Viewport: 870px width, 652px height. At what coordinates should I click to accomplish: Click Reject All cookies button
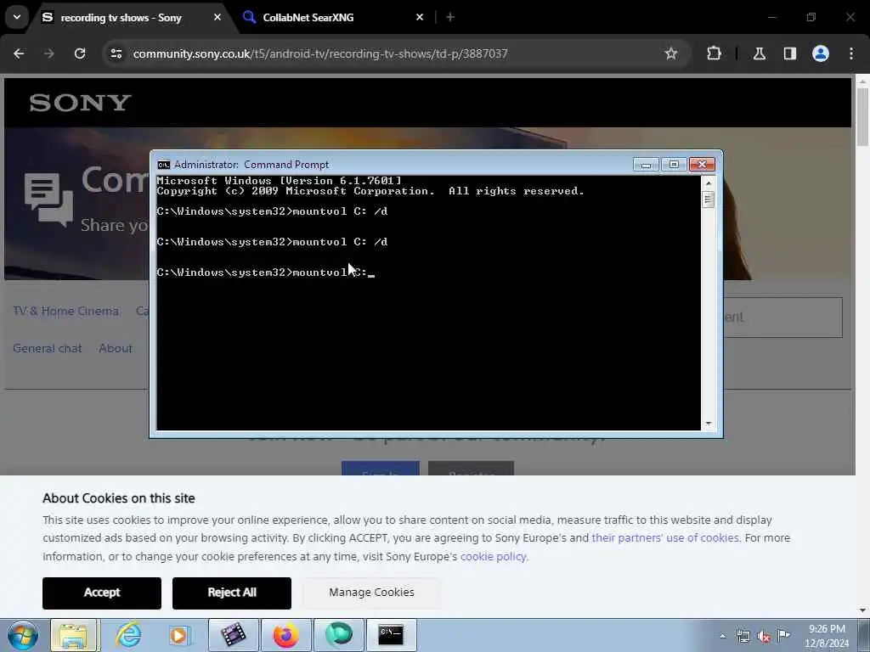tap(232, 593)
